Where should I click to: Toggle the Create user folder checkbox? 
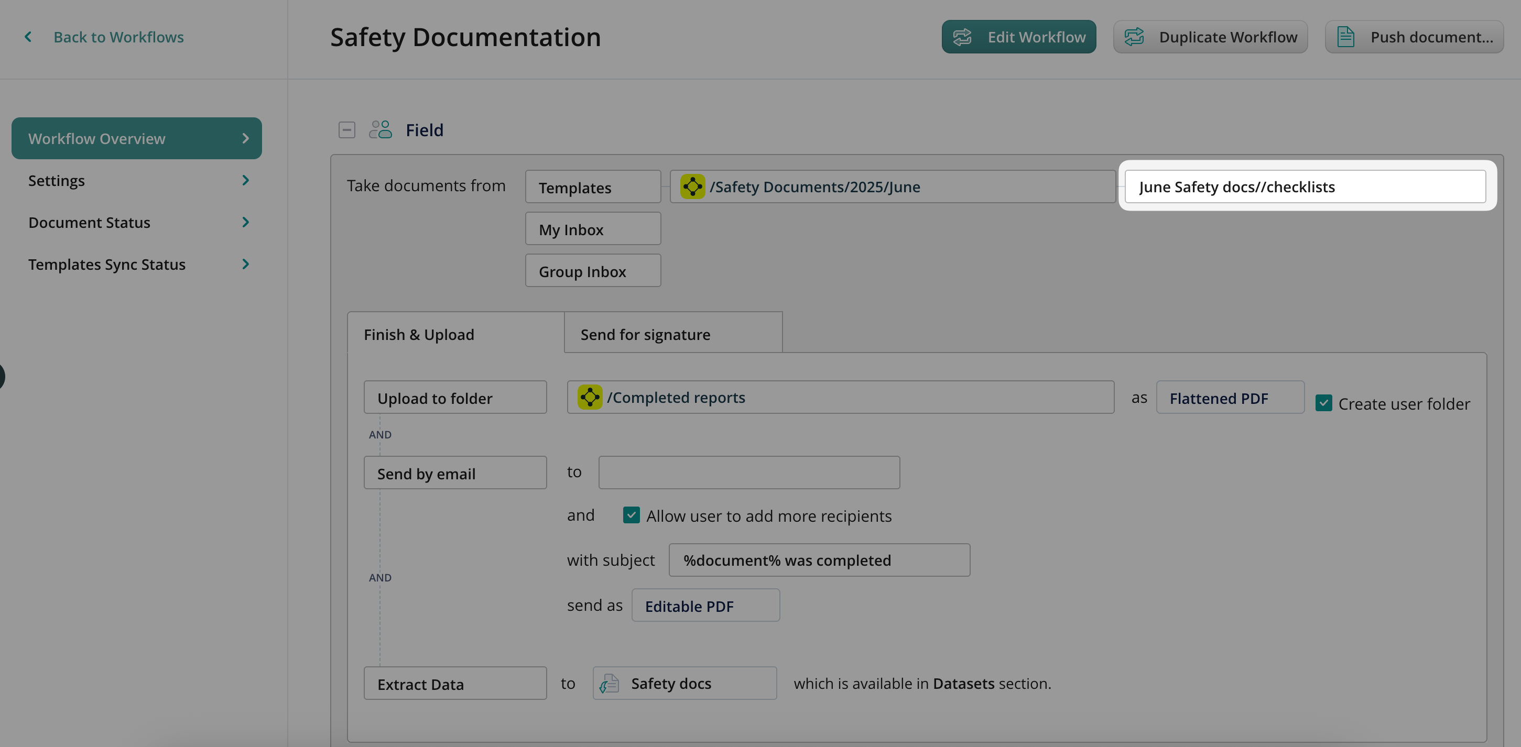(1323, 403)
